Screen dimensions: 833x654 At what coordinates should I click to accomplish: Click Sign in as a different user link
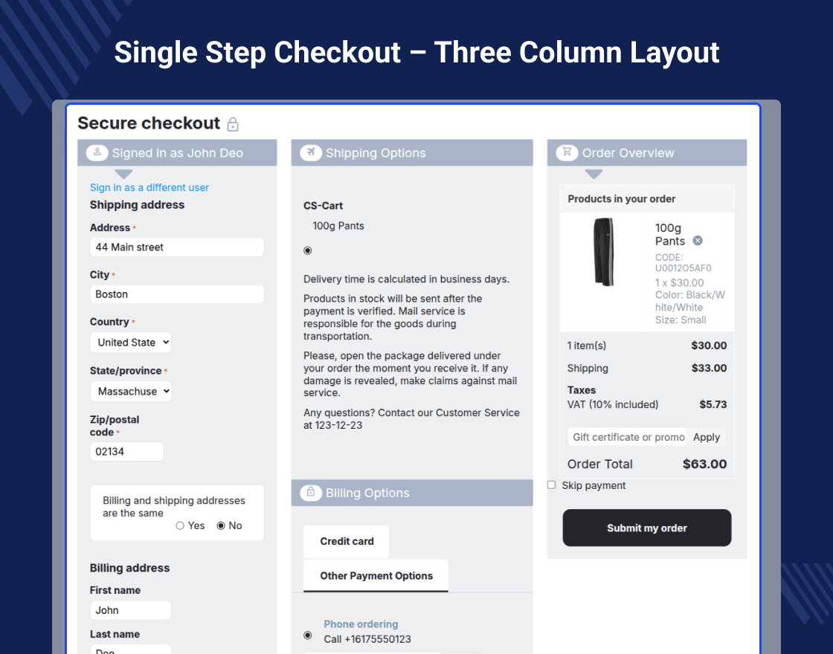(x=149, y=188)
